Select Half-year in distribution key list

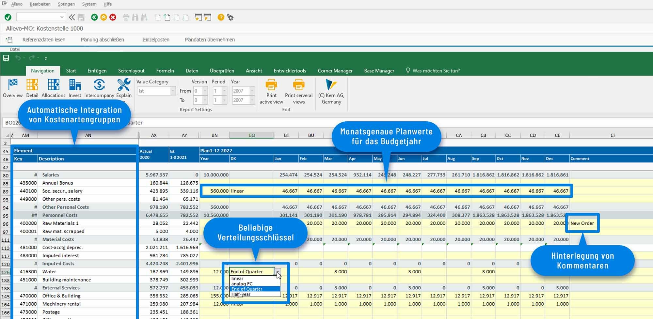255,294
